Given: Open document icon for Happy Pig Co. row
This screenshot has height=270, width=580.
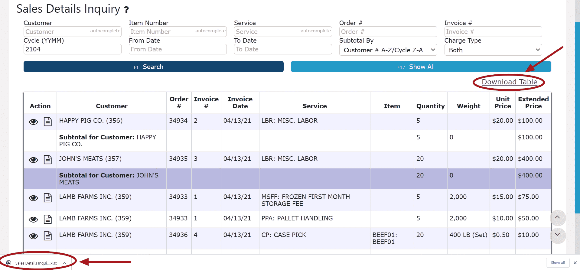Looking at the screenshot, I should coord(48,122).
